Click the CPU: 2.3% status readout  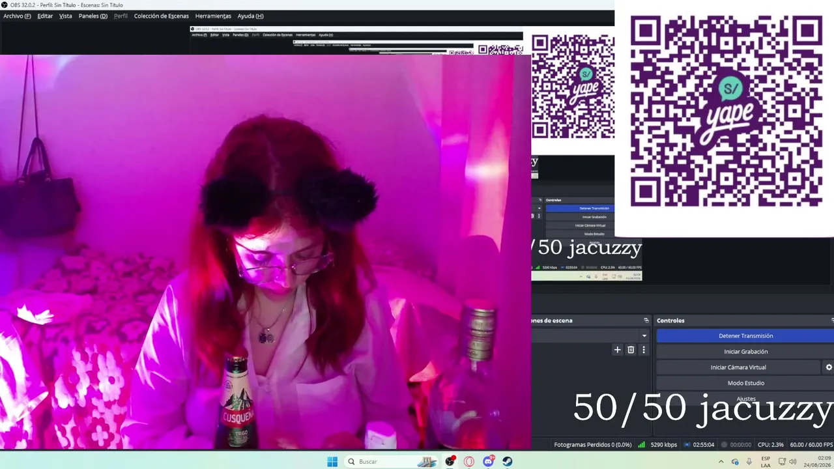coord(771,445)
